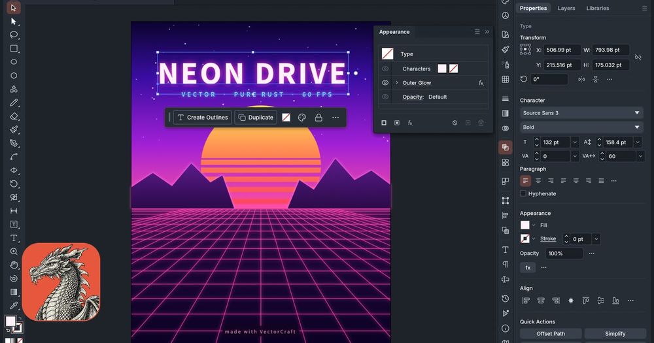Open the Gradient panel in dock
The image size is (654, 343).
tap(505, 114)
